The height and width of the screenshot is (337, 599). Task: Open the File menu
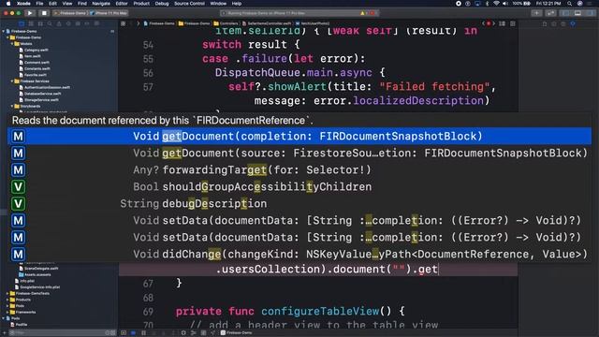[x=39, y=4]
